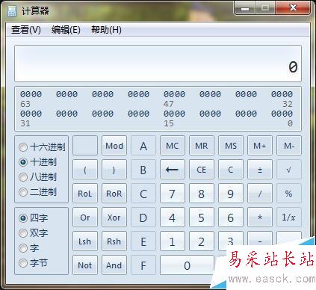Click the Lsh left shift button
The height and width of the screenshot is (290, 316).
[x=85, y=241]
